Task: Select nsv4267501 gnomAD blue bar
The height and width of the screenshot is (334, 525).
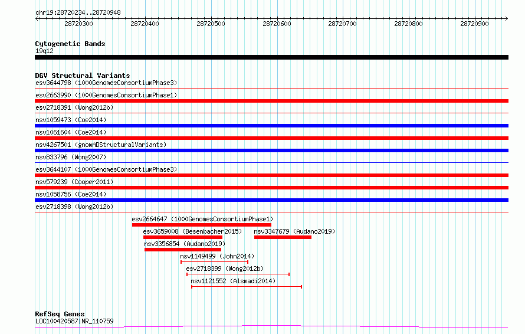Action: [271, 150]
